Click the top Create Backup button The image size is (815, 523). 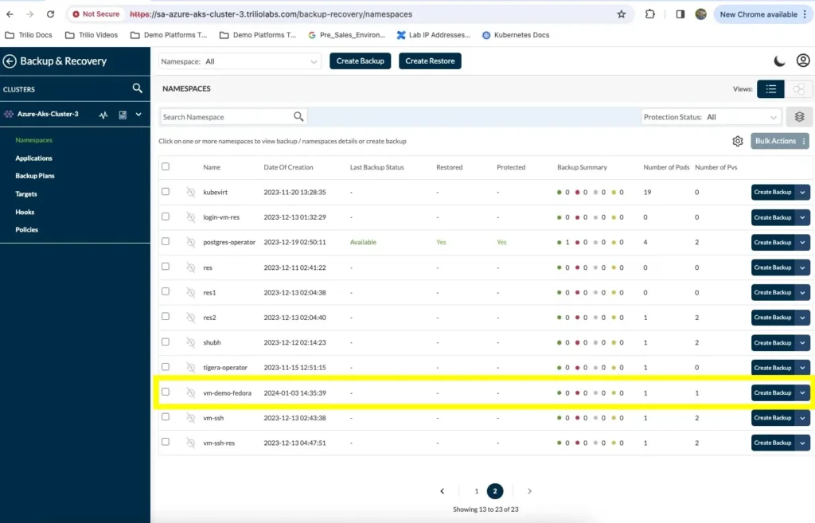click(x=361, y=60)
